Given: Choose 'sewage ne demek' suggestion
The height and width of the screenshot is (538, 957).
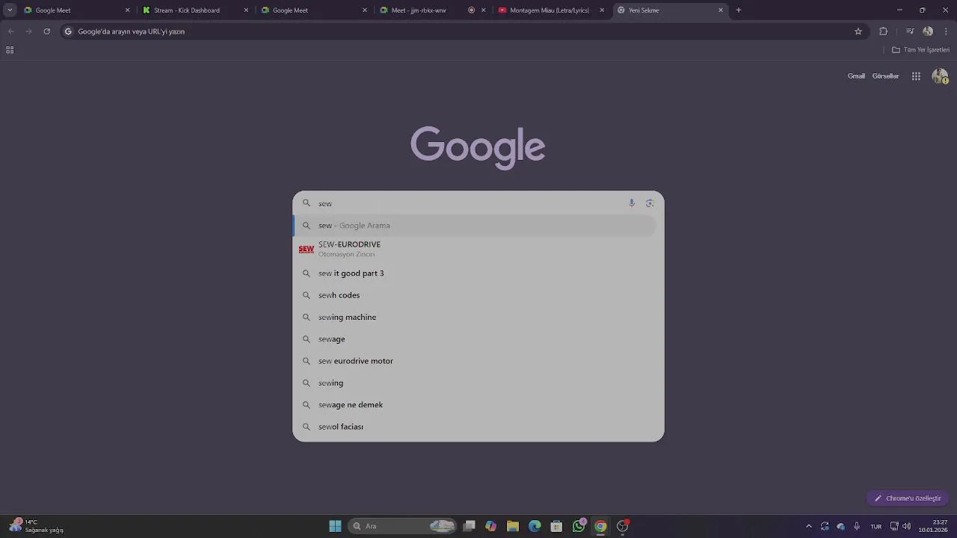Looking at the screenshot, I should click(x=476, y=405).
